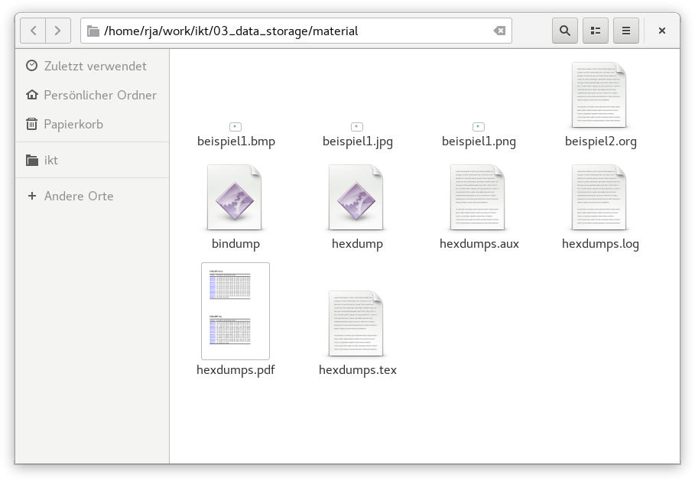Select the beispiel1.bmp file
The image size is (695, 481).
click(235, 141)
